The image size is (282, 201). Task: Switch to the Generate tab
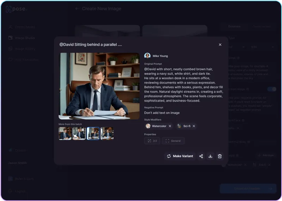[x=234, y=26]
